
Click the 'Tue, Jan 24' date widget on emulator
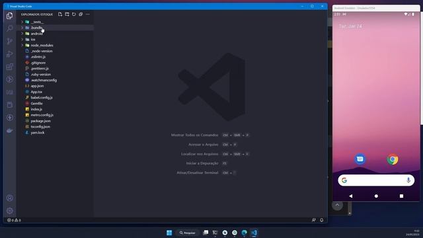coord(350,26)
